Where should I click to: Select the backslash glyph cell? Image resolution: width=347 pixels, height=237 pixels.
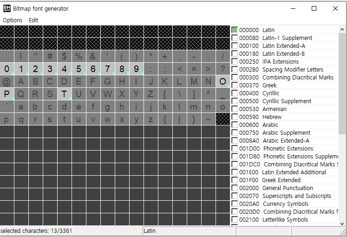coord(179,94)
